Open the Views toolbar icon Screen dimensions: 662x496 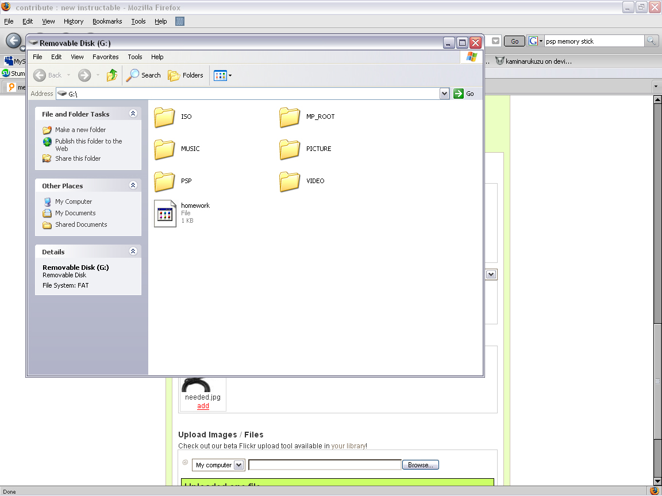tap(221, 75)
